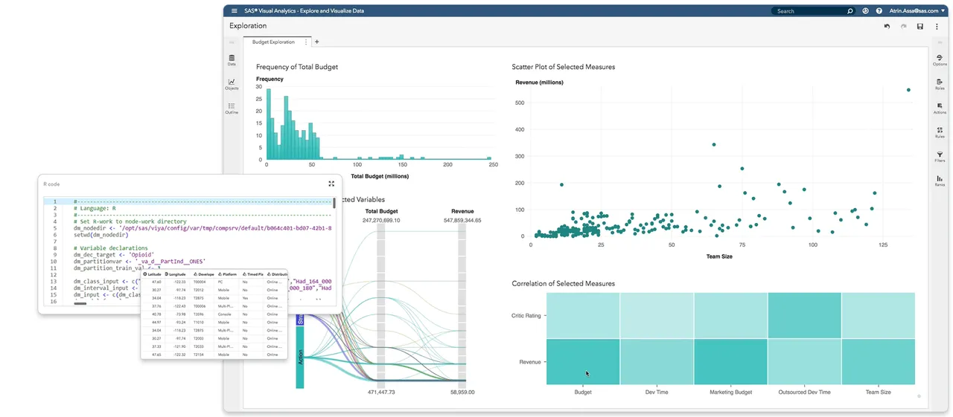Maximize the R code window
Screen dimensions: 953x417
pos(331,183)
